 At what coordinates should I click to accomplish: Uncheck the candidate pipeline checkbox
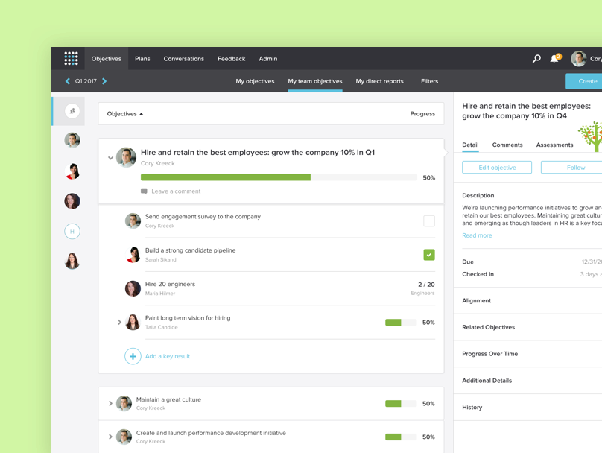(x=429, y=255)
